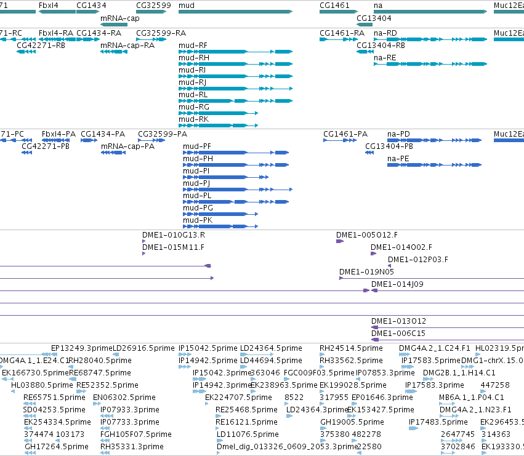The width and height of the screenshot is (524, 456).
Task: Open the IP15042.5prime EST label
Action: 208,348
